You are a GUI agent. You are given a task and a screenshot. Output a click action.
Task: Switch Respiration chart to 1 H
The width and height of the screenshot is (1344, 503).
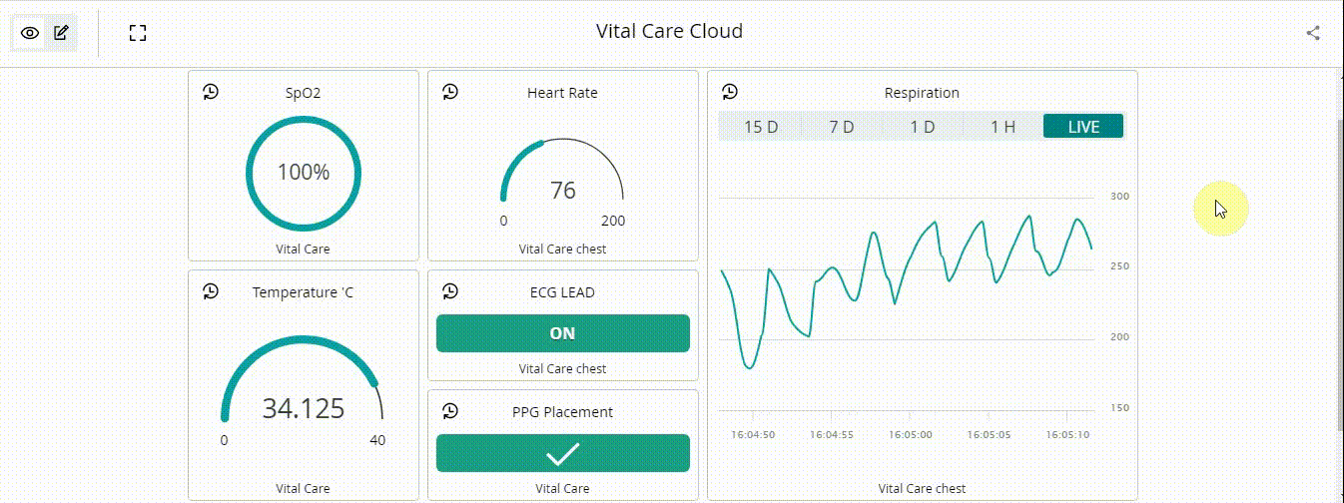tap(1003, 127)
